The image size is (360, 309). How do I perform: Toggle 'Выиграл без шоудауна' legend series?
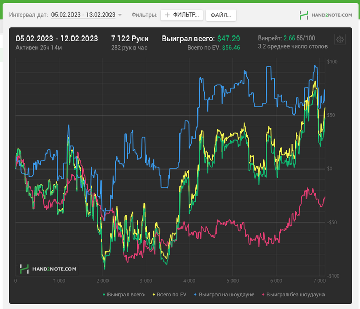point(294,294)
